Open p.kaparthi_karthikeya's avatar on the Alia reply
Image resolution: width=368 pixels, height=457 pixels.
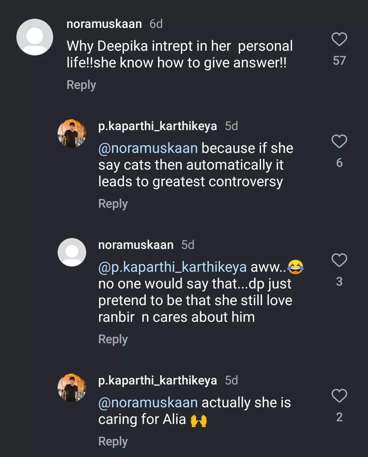[72, 388]
